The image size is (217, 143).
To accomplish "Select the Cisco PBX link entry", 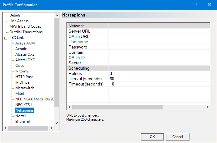I will coord(20,66).
